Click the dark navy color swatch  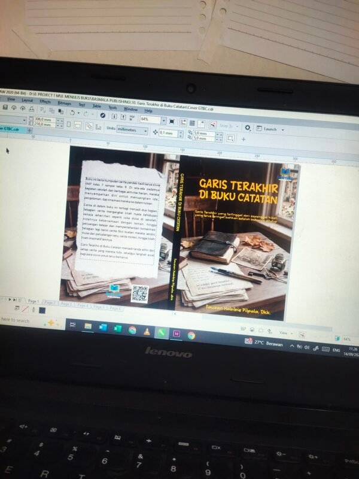pyautogui.click(x=42, y=310)
